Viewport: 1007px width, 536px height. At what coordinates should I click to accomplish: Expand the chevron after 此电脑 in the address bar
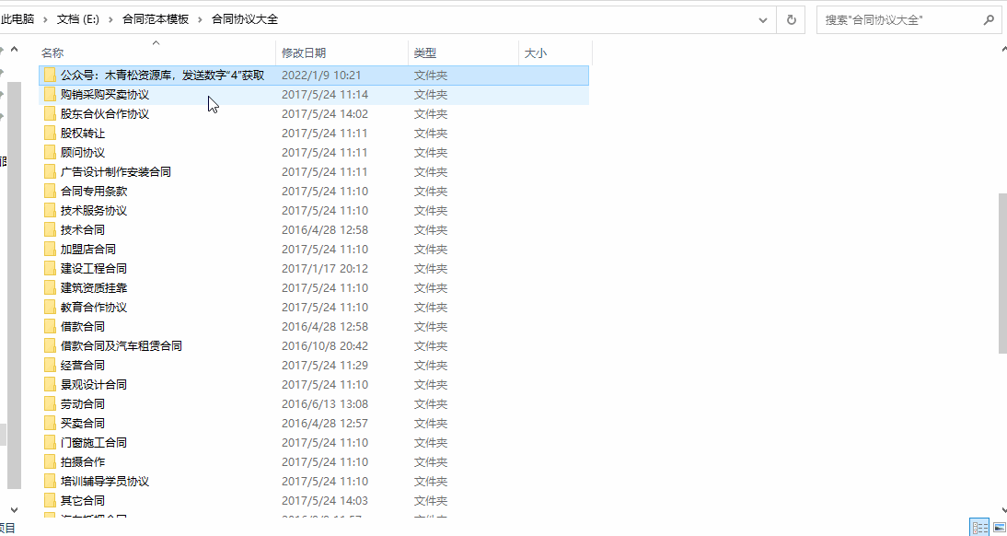pos(46,20)
